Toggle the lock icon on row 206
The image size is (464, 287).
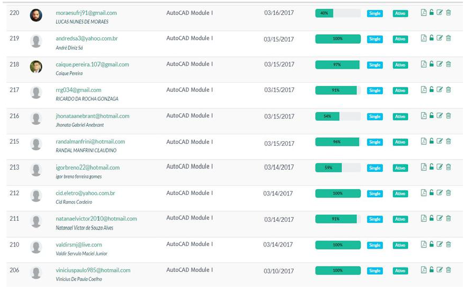point(431,270)
